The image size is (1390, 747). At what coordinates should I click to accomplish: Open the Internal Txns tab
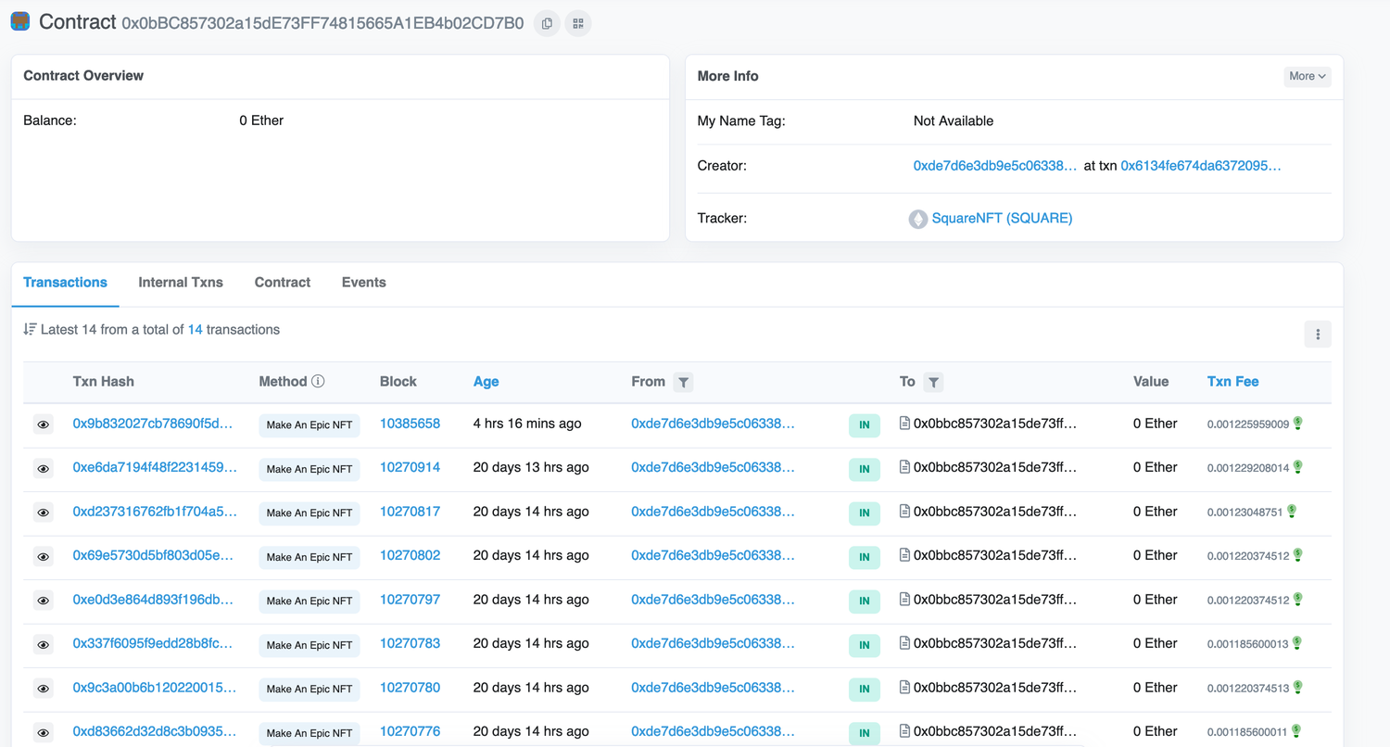[181, 282]
